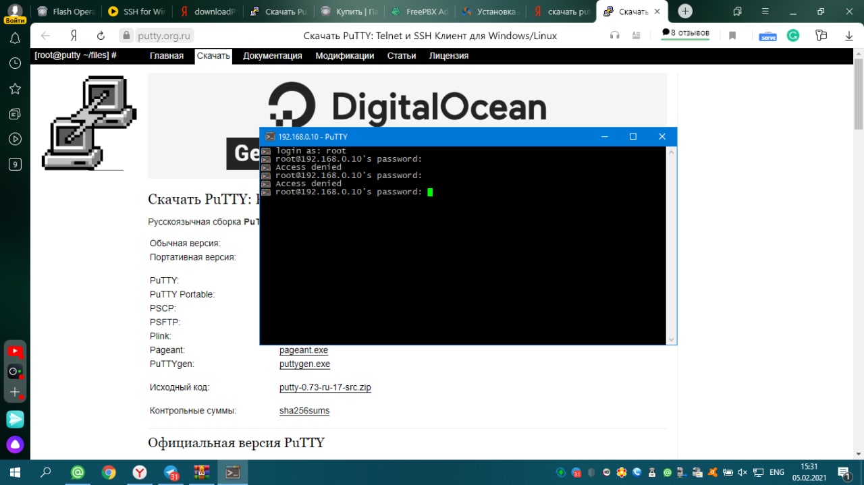Open the tab manager icon
Image resolution: width=864 pixels, height=485 pixels.
[x=737, y=11]
